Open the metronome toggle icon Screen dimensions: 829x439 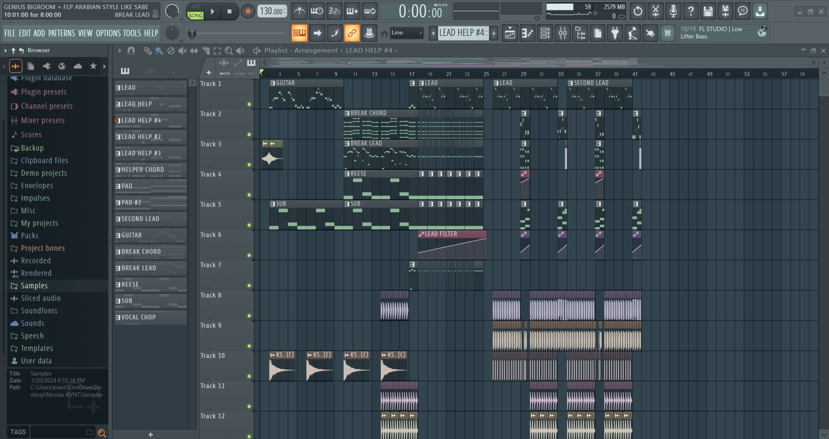[x=299, y=11]
